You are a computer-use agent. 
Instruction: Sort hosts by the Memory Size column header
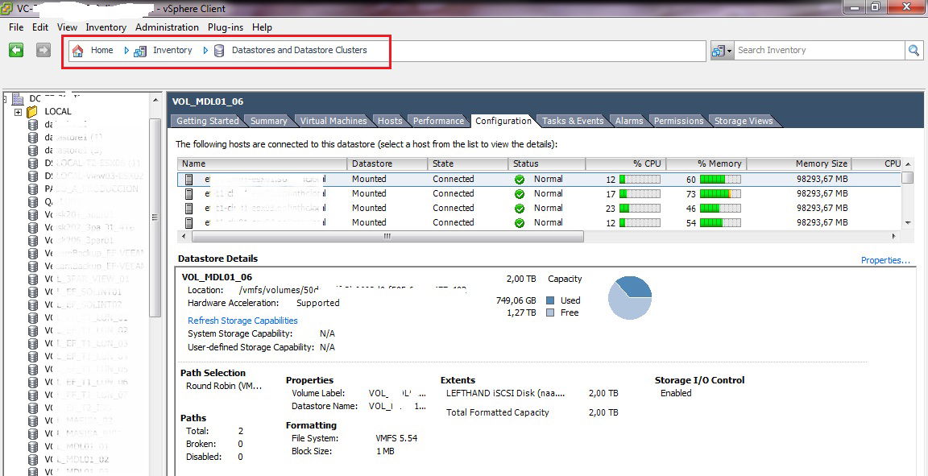click(798, 164)
